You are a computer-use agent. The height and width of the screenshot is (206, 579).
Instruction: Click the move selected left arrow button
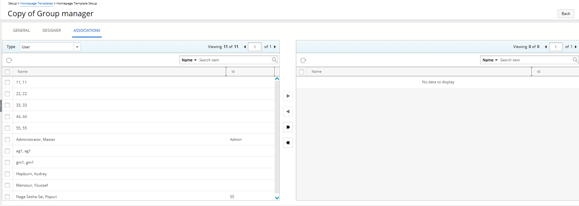click(x=288, y=112)
